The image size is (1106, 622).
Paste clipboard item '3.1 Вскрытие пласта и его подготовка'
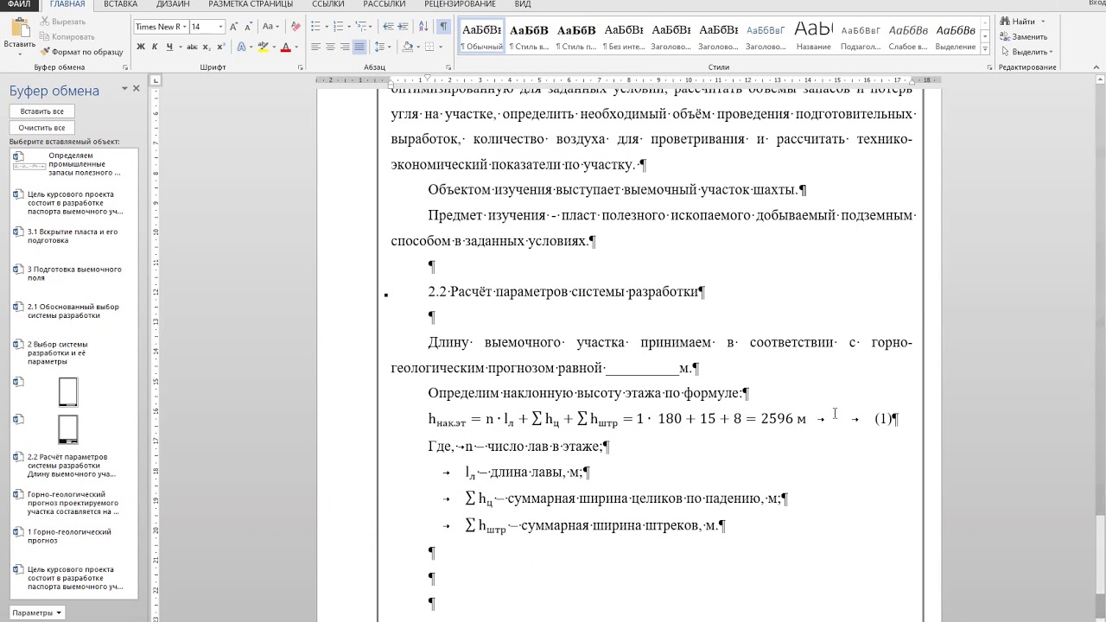tap(73, 236)
